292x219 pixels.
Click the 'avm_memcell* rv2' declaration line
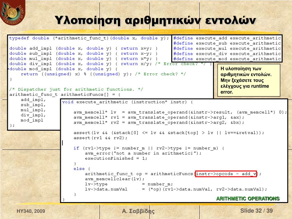point(159,123)
